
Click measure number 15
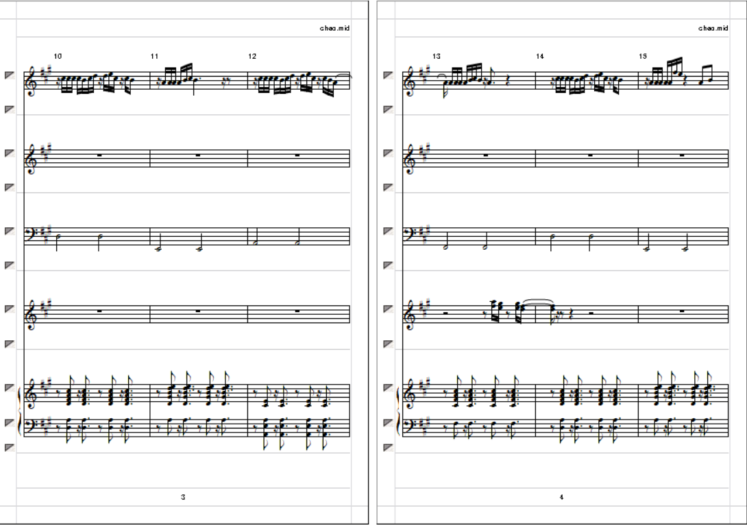pyautogui.click(x=643, y=56)
